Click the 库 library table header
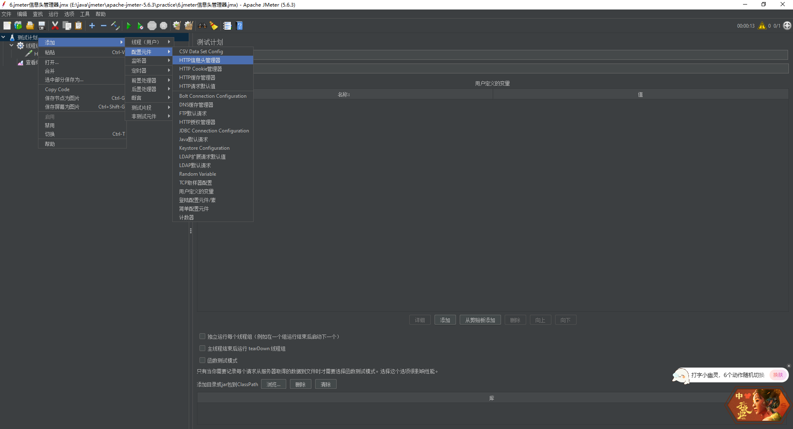Viewport: 793px width, 429px height. point(491,398)
